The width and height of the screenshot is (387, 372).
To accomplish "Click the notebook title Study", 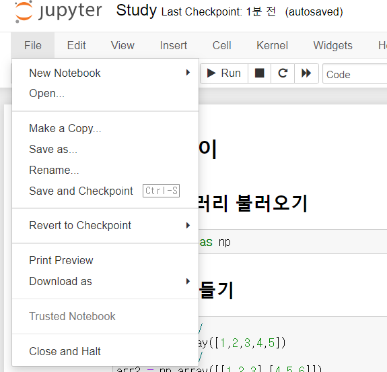I will (x=136, y=10).
